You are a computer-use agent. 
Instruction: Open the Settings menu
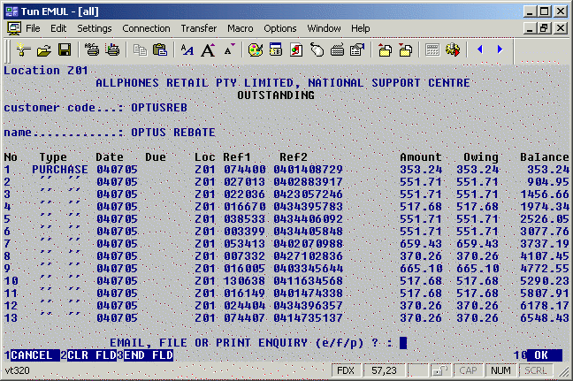point(95,28)
